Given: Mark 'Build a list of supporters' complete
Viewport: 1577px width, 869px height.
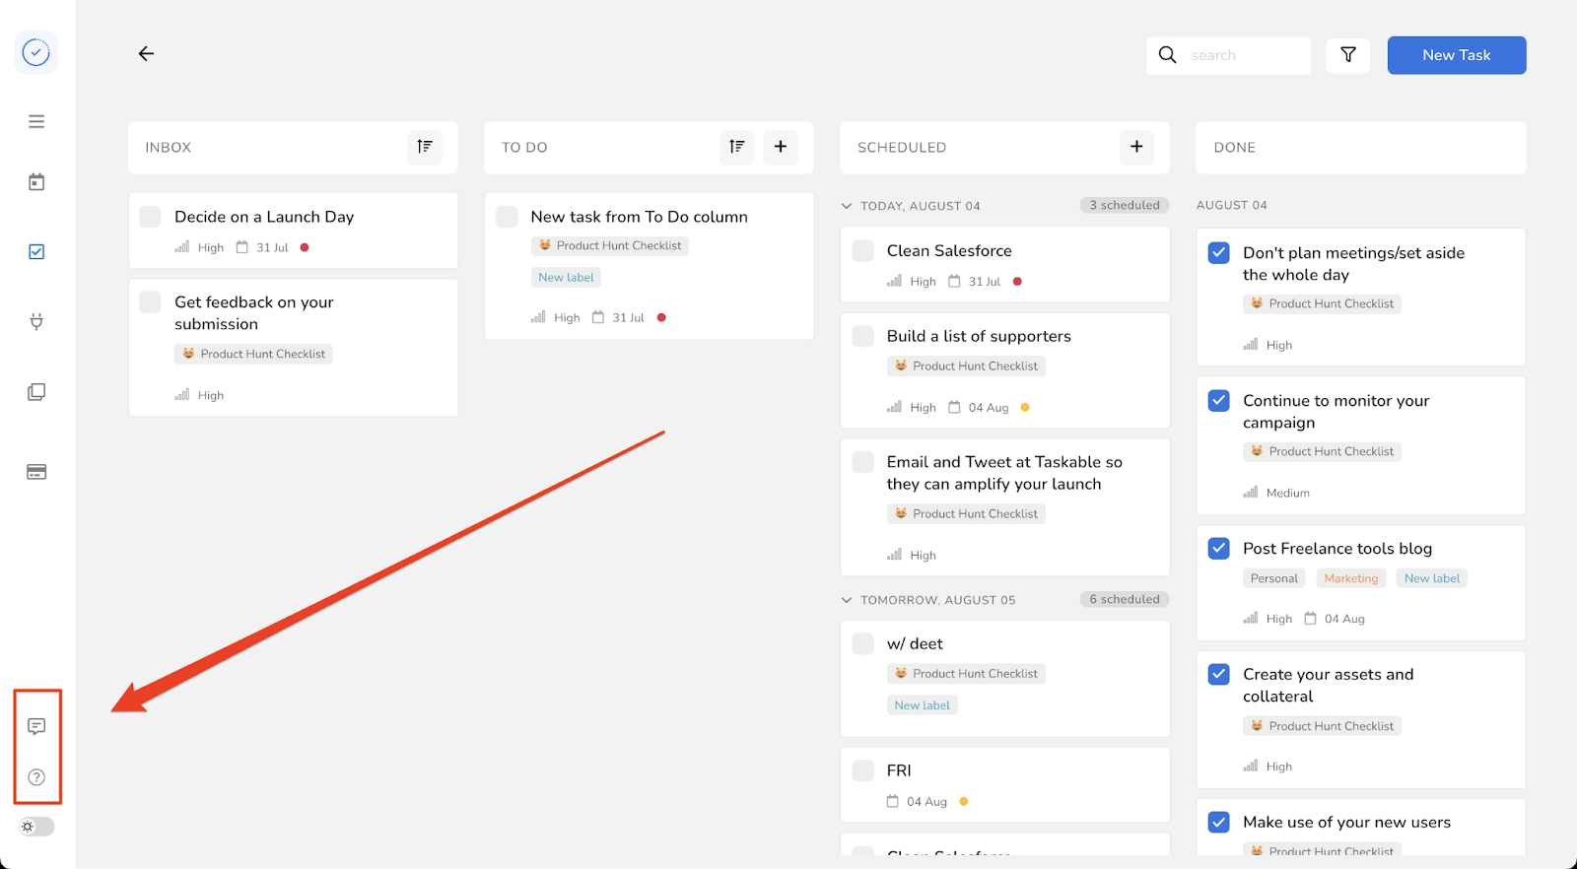Looking at the screenshot, I should [x=862, y=336].
